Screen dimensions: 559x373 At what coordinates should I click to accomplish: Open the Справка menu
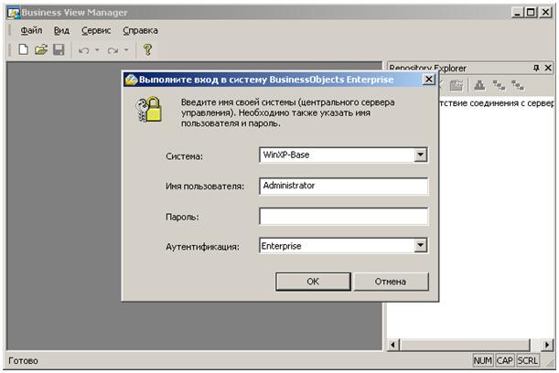point(140,31)
